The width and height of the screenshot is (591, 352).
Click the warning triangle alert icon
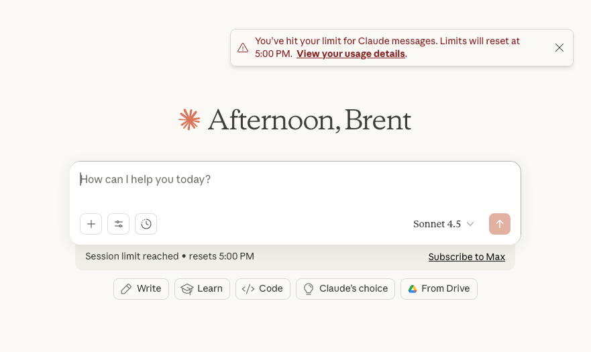[243, 48]
